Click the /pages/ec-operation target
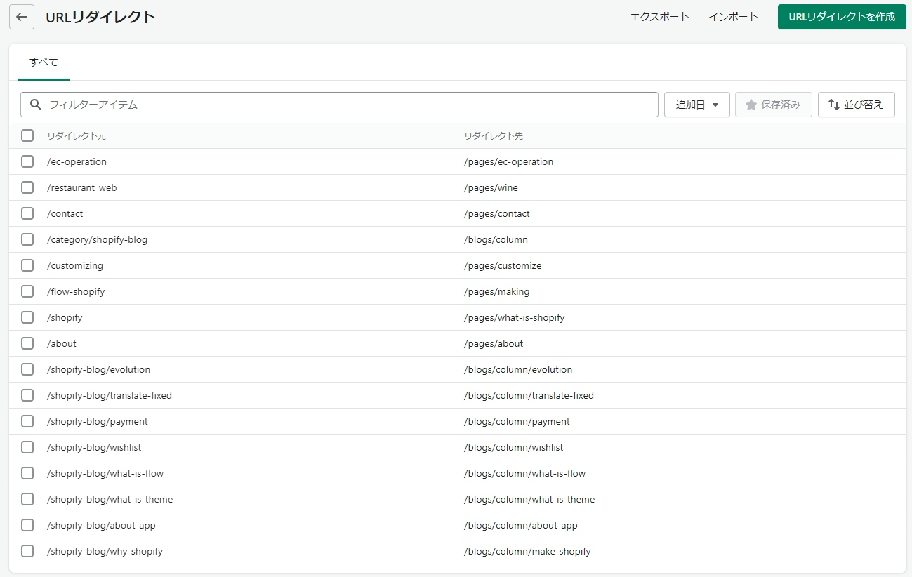Viewport: 912px width, 577px height. coord(508,161)
